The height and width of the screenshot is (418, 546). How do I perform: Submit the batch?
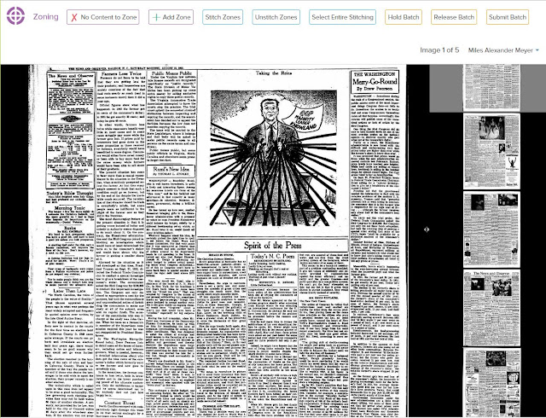tap(508, 17)
